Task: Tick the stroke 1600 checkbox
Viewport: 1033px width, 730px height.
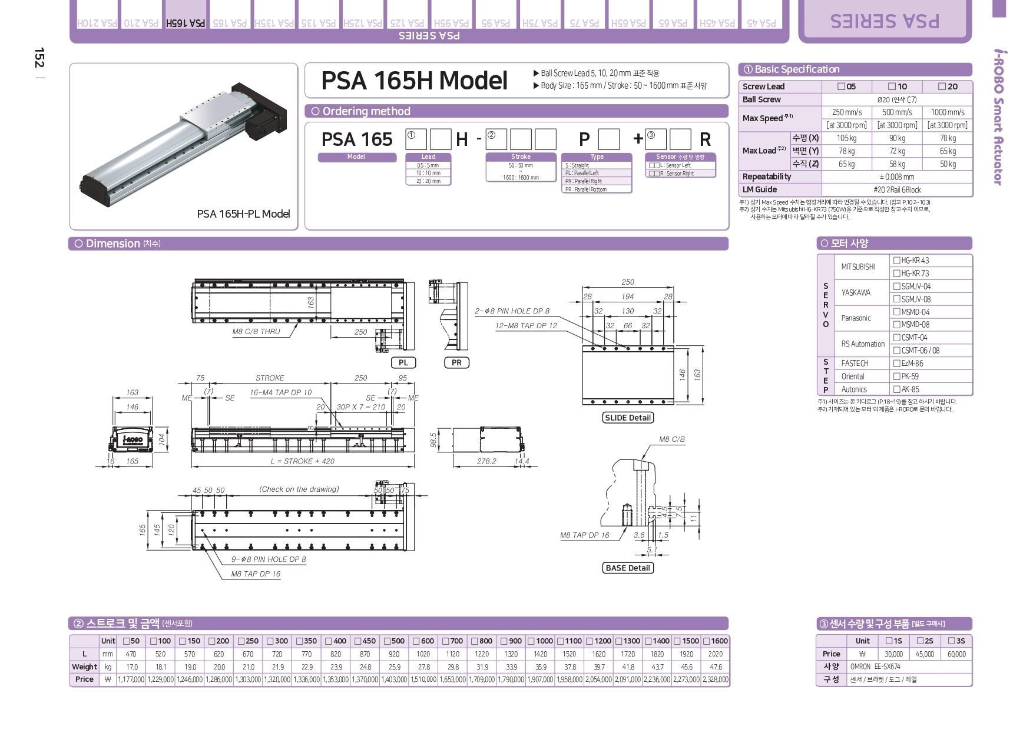Action: point(706,641)
